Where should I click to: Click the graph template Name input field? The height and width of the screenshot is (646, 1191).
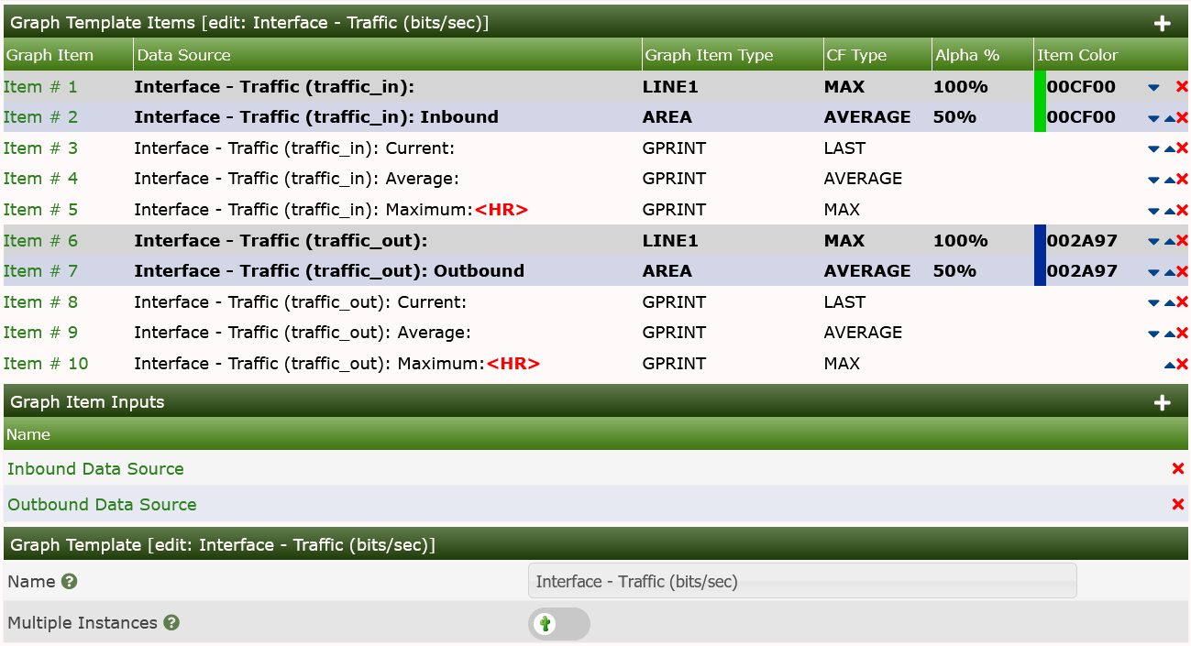pyautogui.click(x=802, y=581)
